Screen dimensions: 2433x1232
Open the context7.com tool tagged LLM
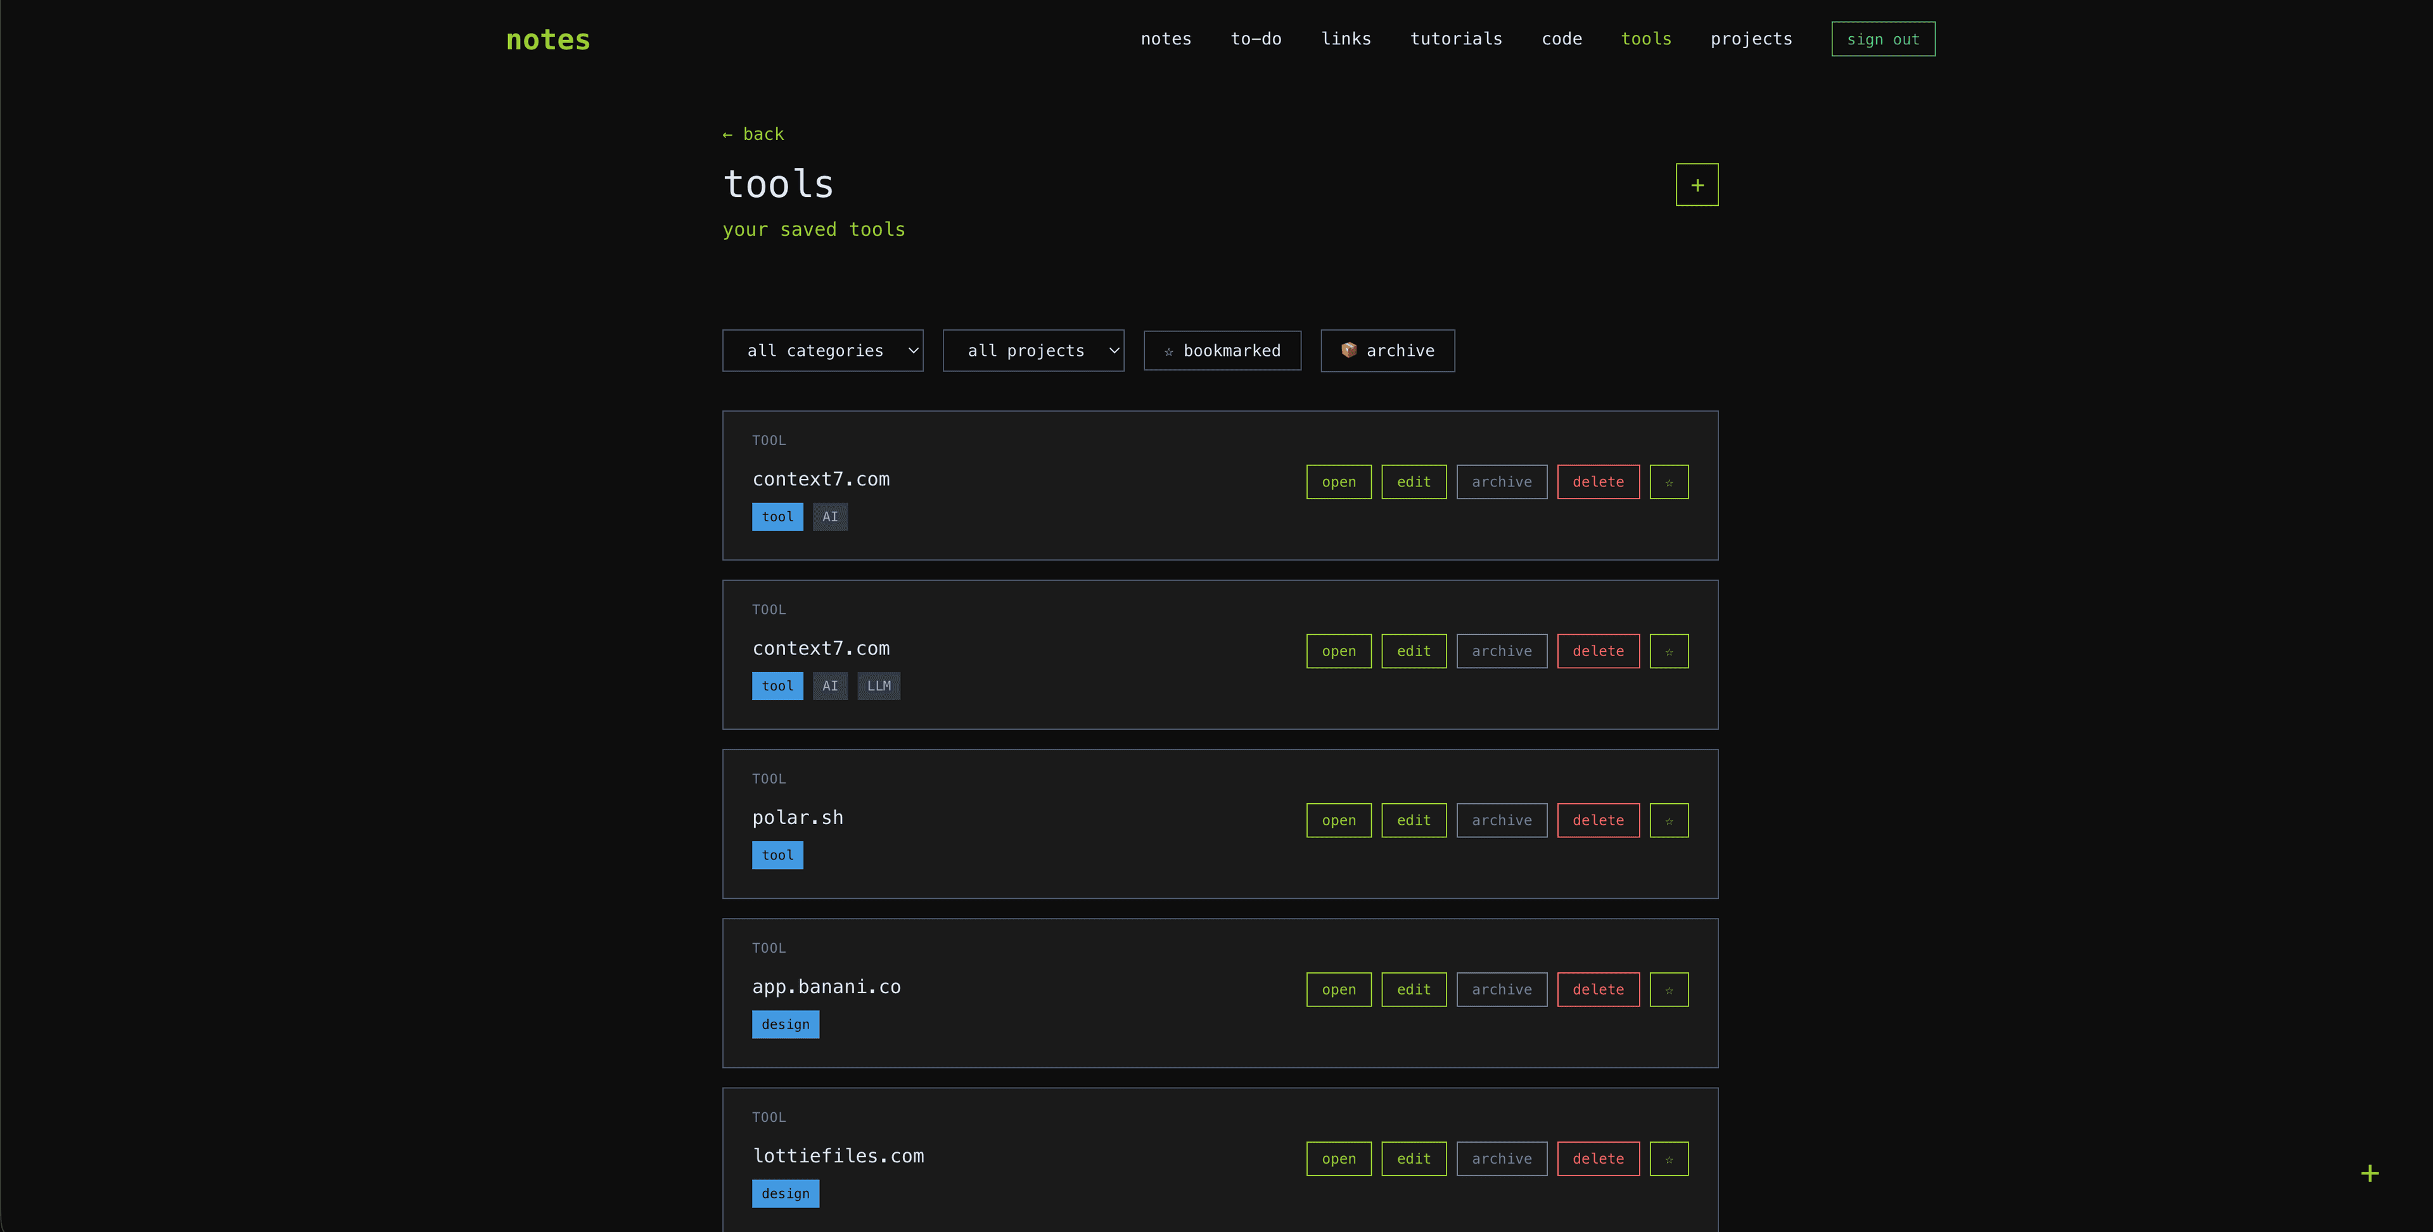(1338, 651)
